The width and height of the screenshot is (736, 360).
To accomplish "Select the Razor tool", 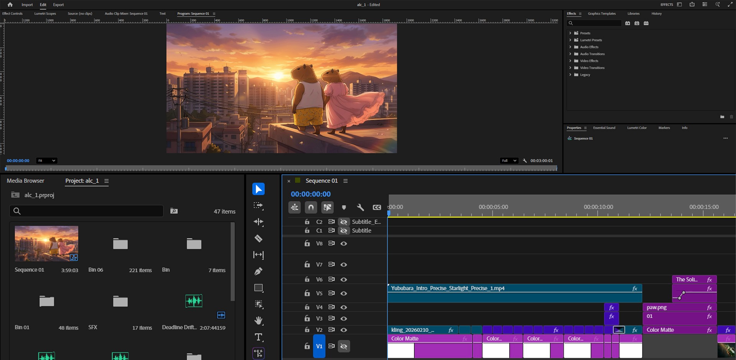I will pos(258,238).
